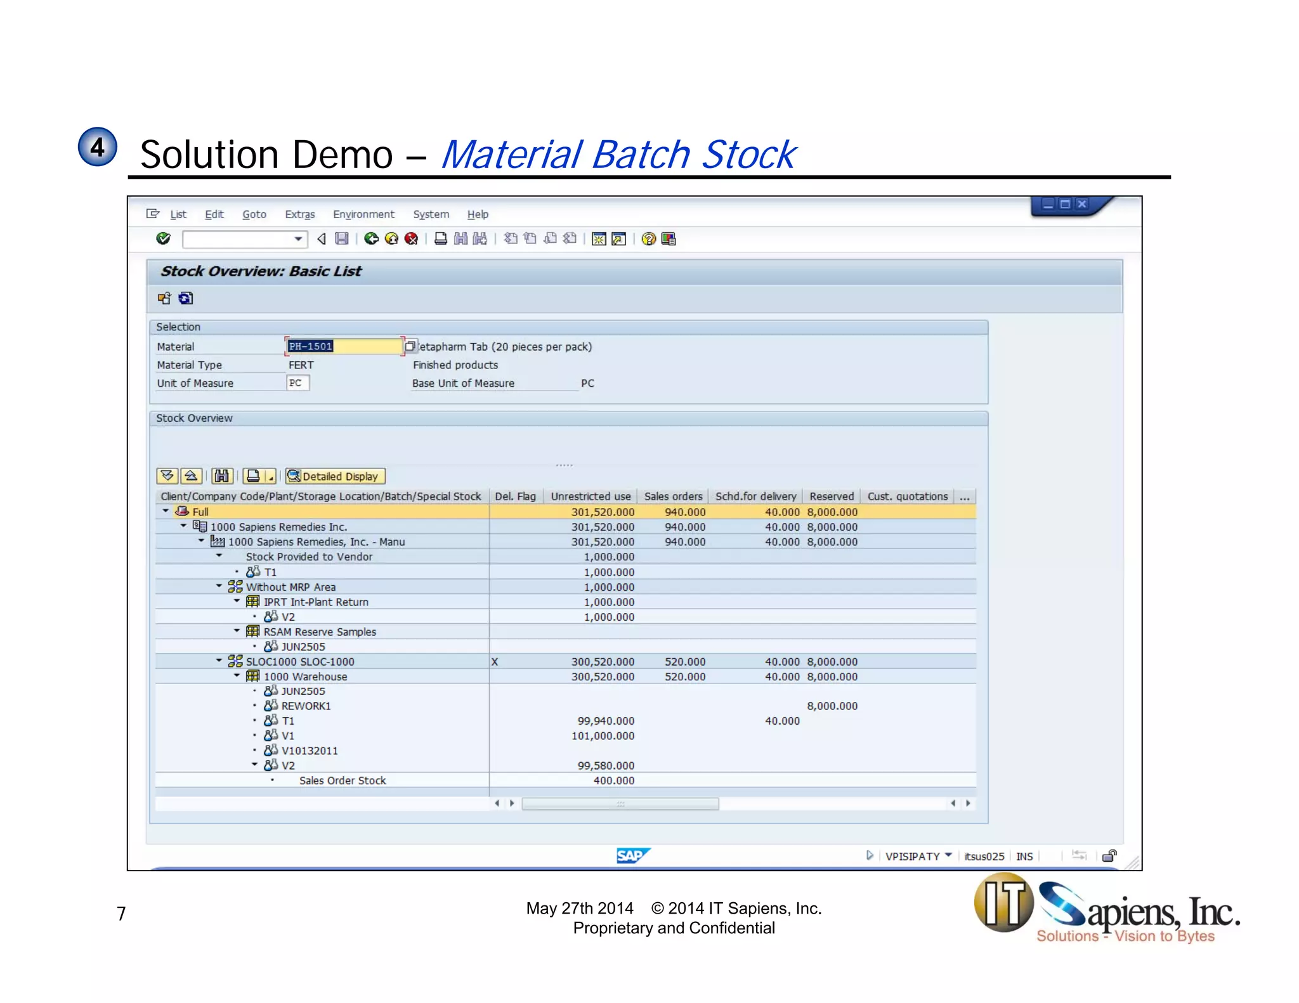Image resolution: width=1299 pixels, height=1003 pixels.
Task: Open the Help menu
Action: coord(478,214)
